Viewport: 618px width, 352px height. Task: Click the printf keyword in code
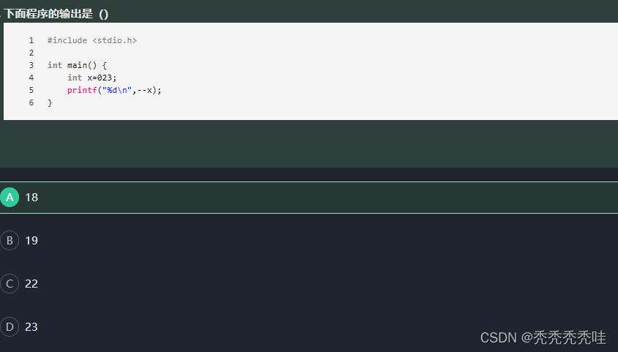(82, 90)
